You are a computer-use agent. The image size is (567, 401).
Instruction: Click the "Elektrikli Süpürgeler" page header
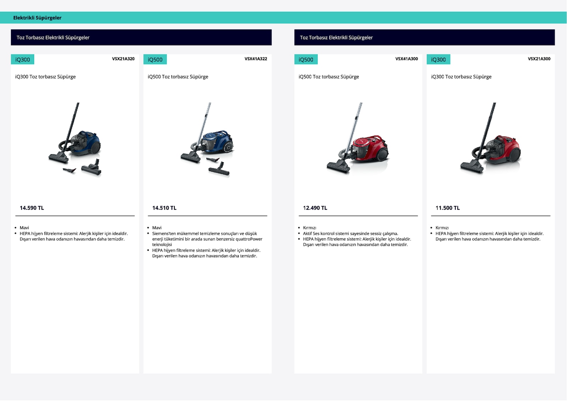pyautogui.click(x=37, y=18)
